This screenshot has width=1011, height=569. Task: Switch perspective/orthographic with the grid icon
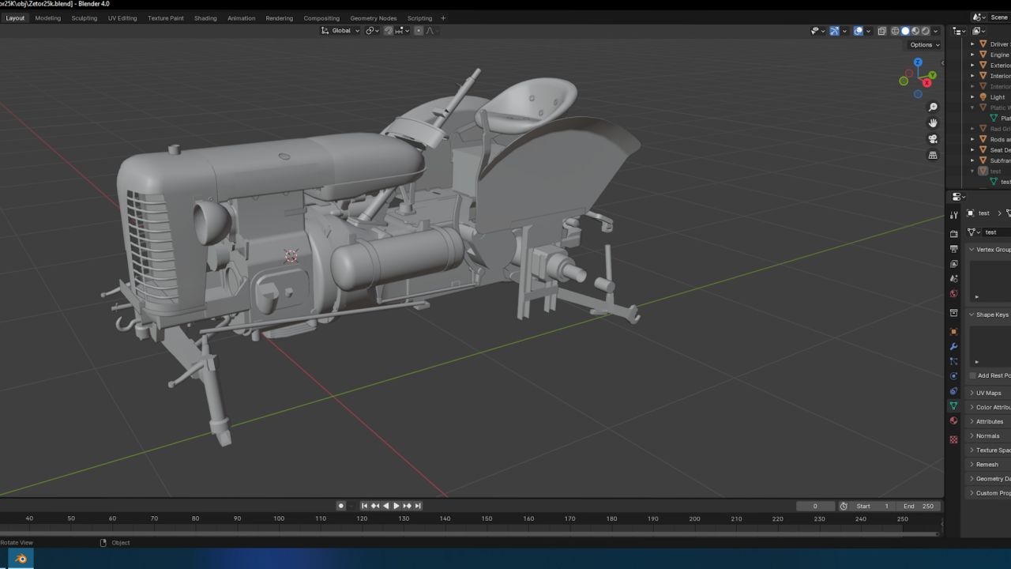point(933,156)
